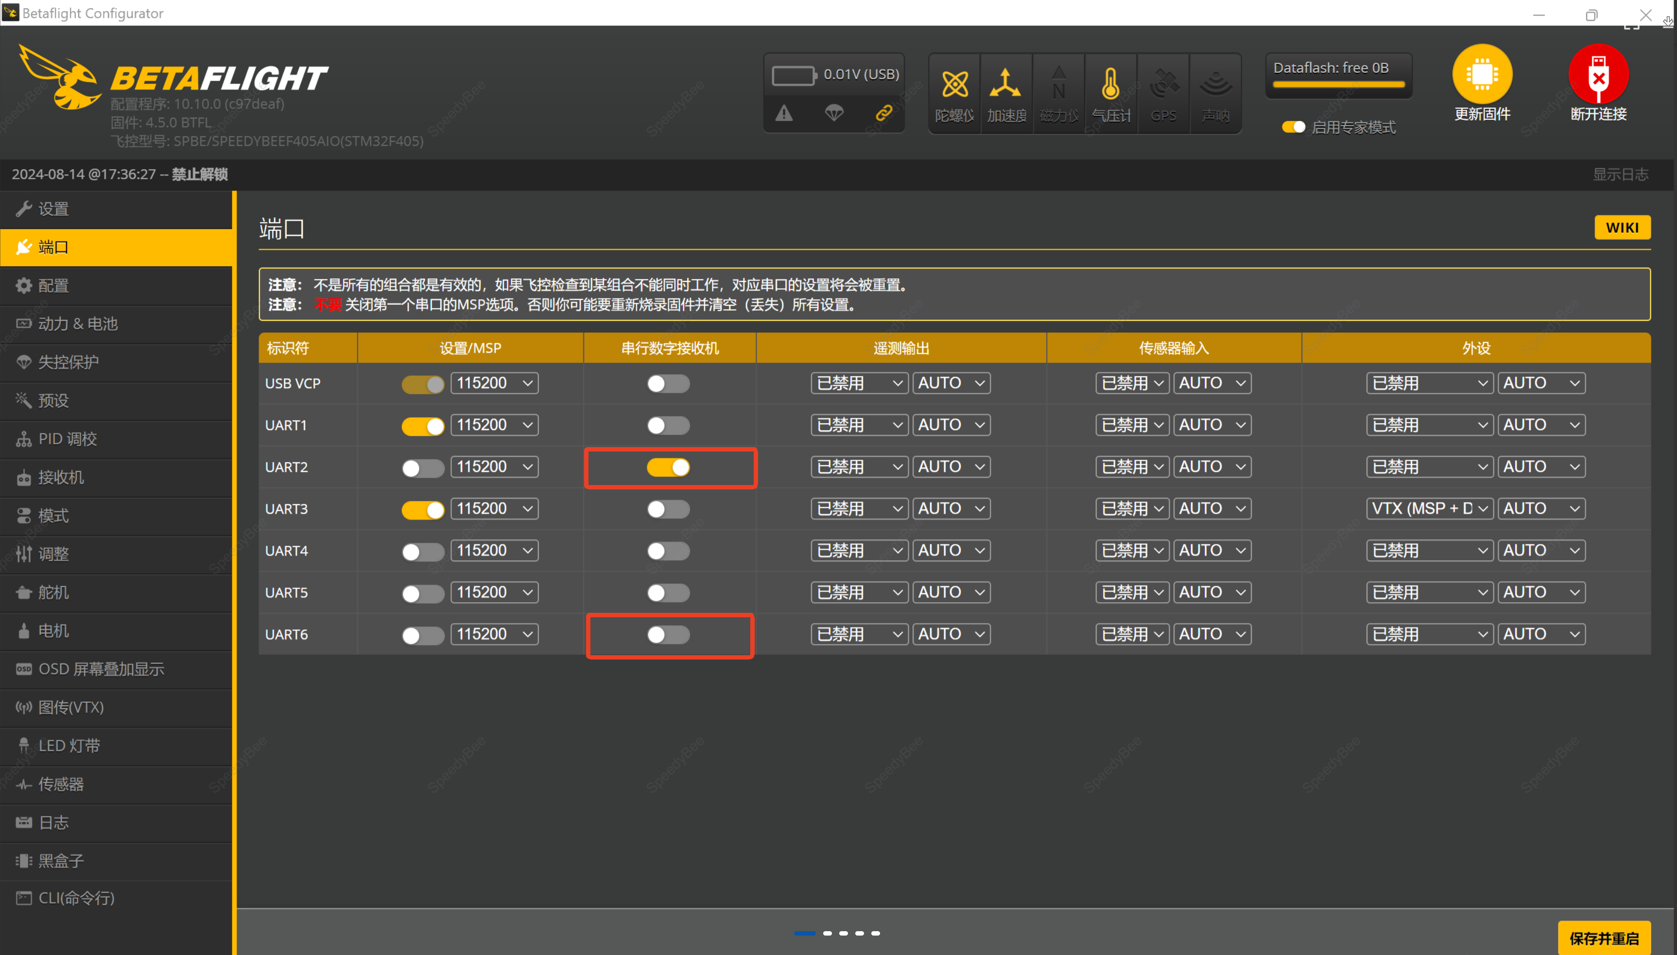Screen dimensions: 1677x955
Task: Click the failsafe parachute status icon
Action: (833, 113)
